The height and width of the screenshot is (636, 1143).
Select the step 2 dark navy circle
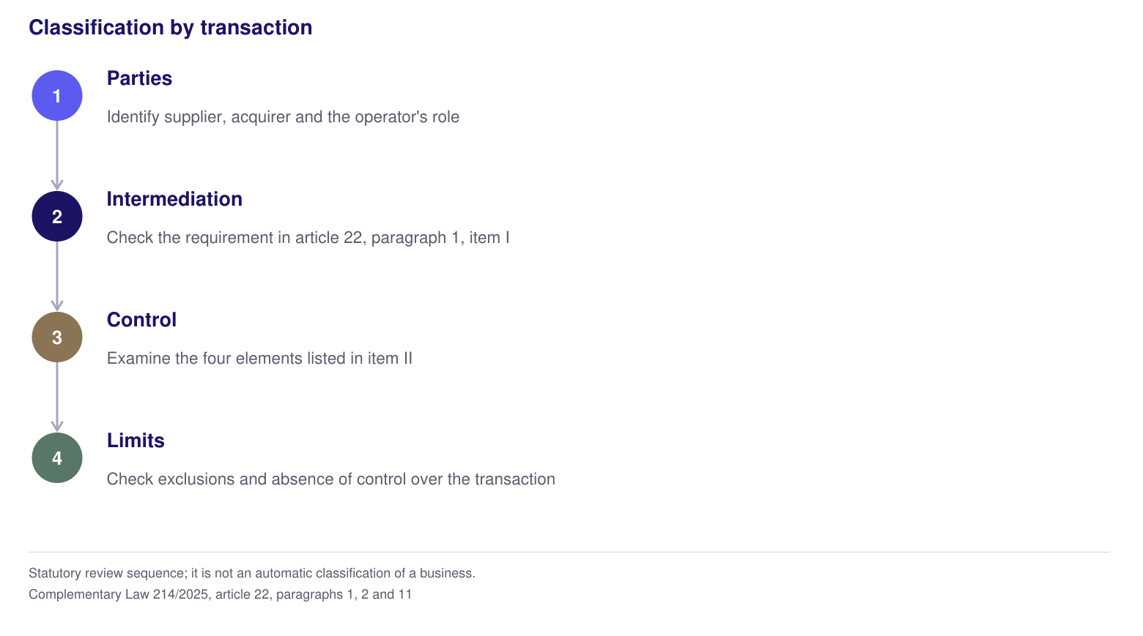click(57, 217)
